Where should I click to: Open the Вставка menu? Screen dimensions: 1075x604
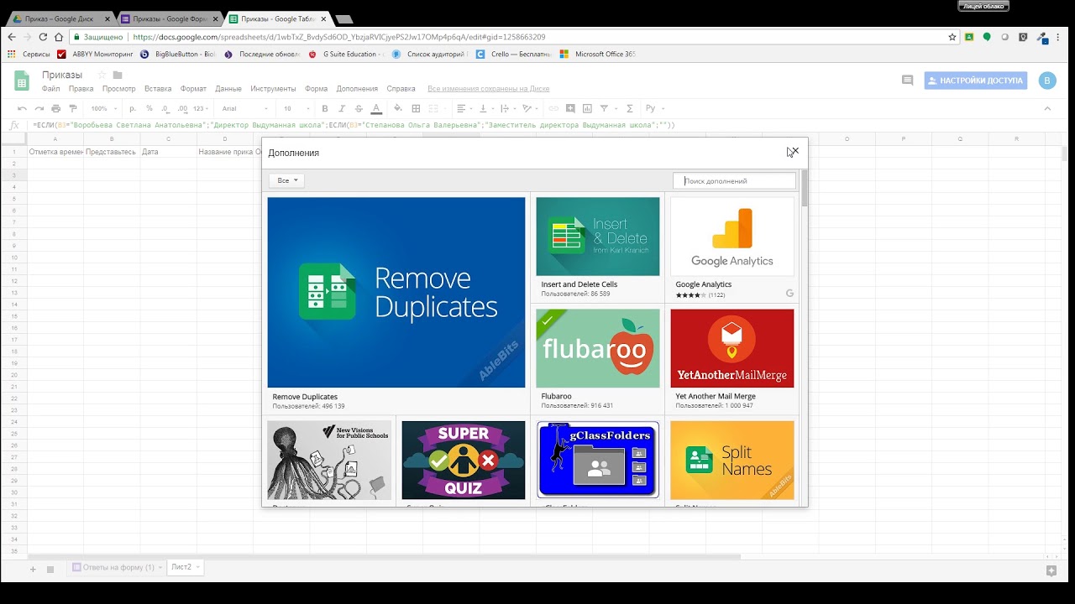(158, 88)
